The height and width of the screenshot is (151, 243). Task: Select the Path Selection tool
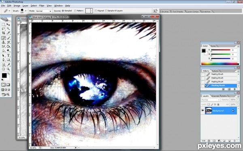coord(3,56)
